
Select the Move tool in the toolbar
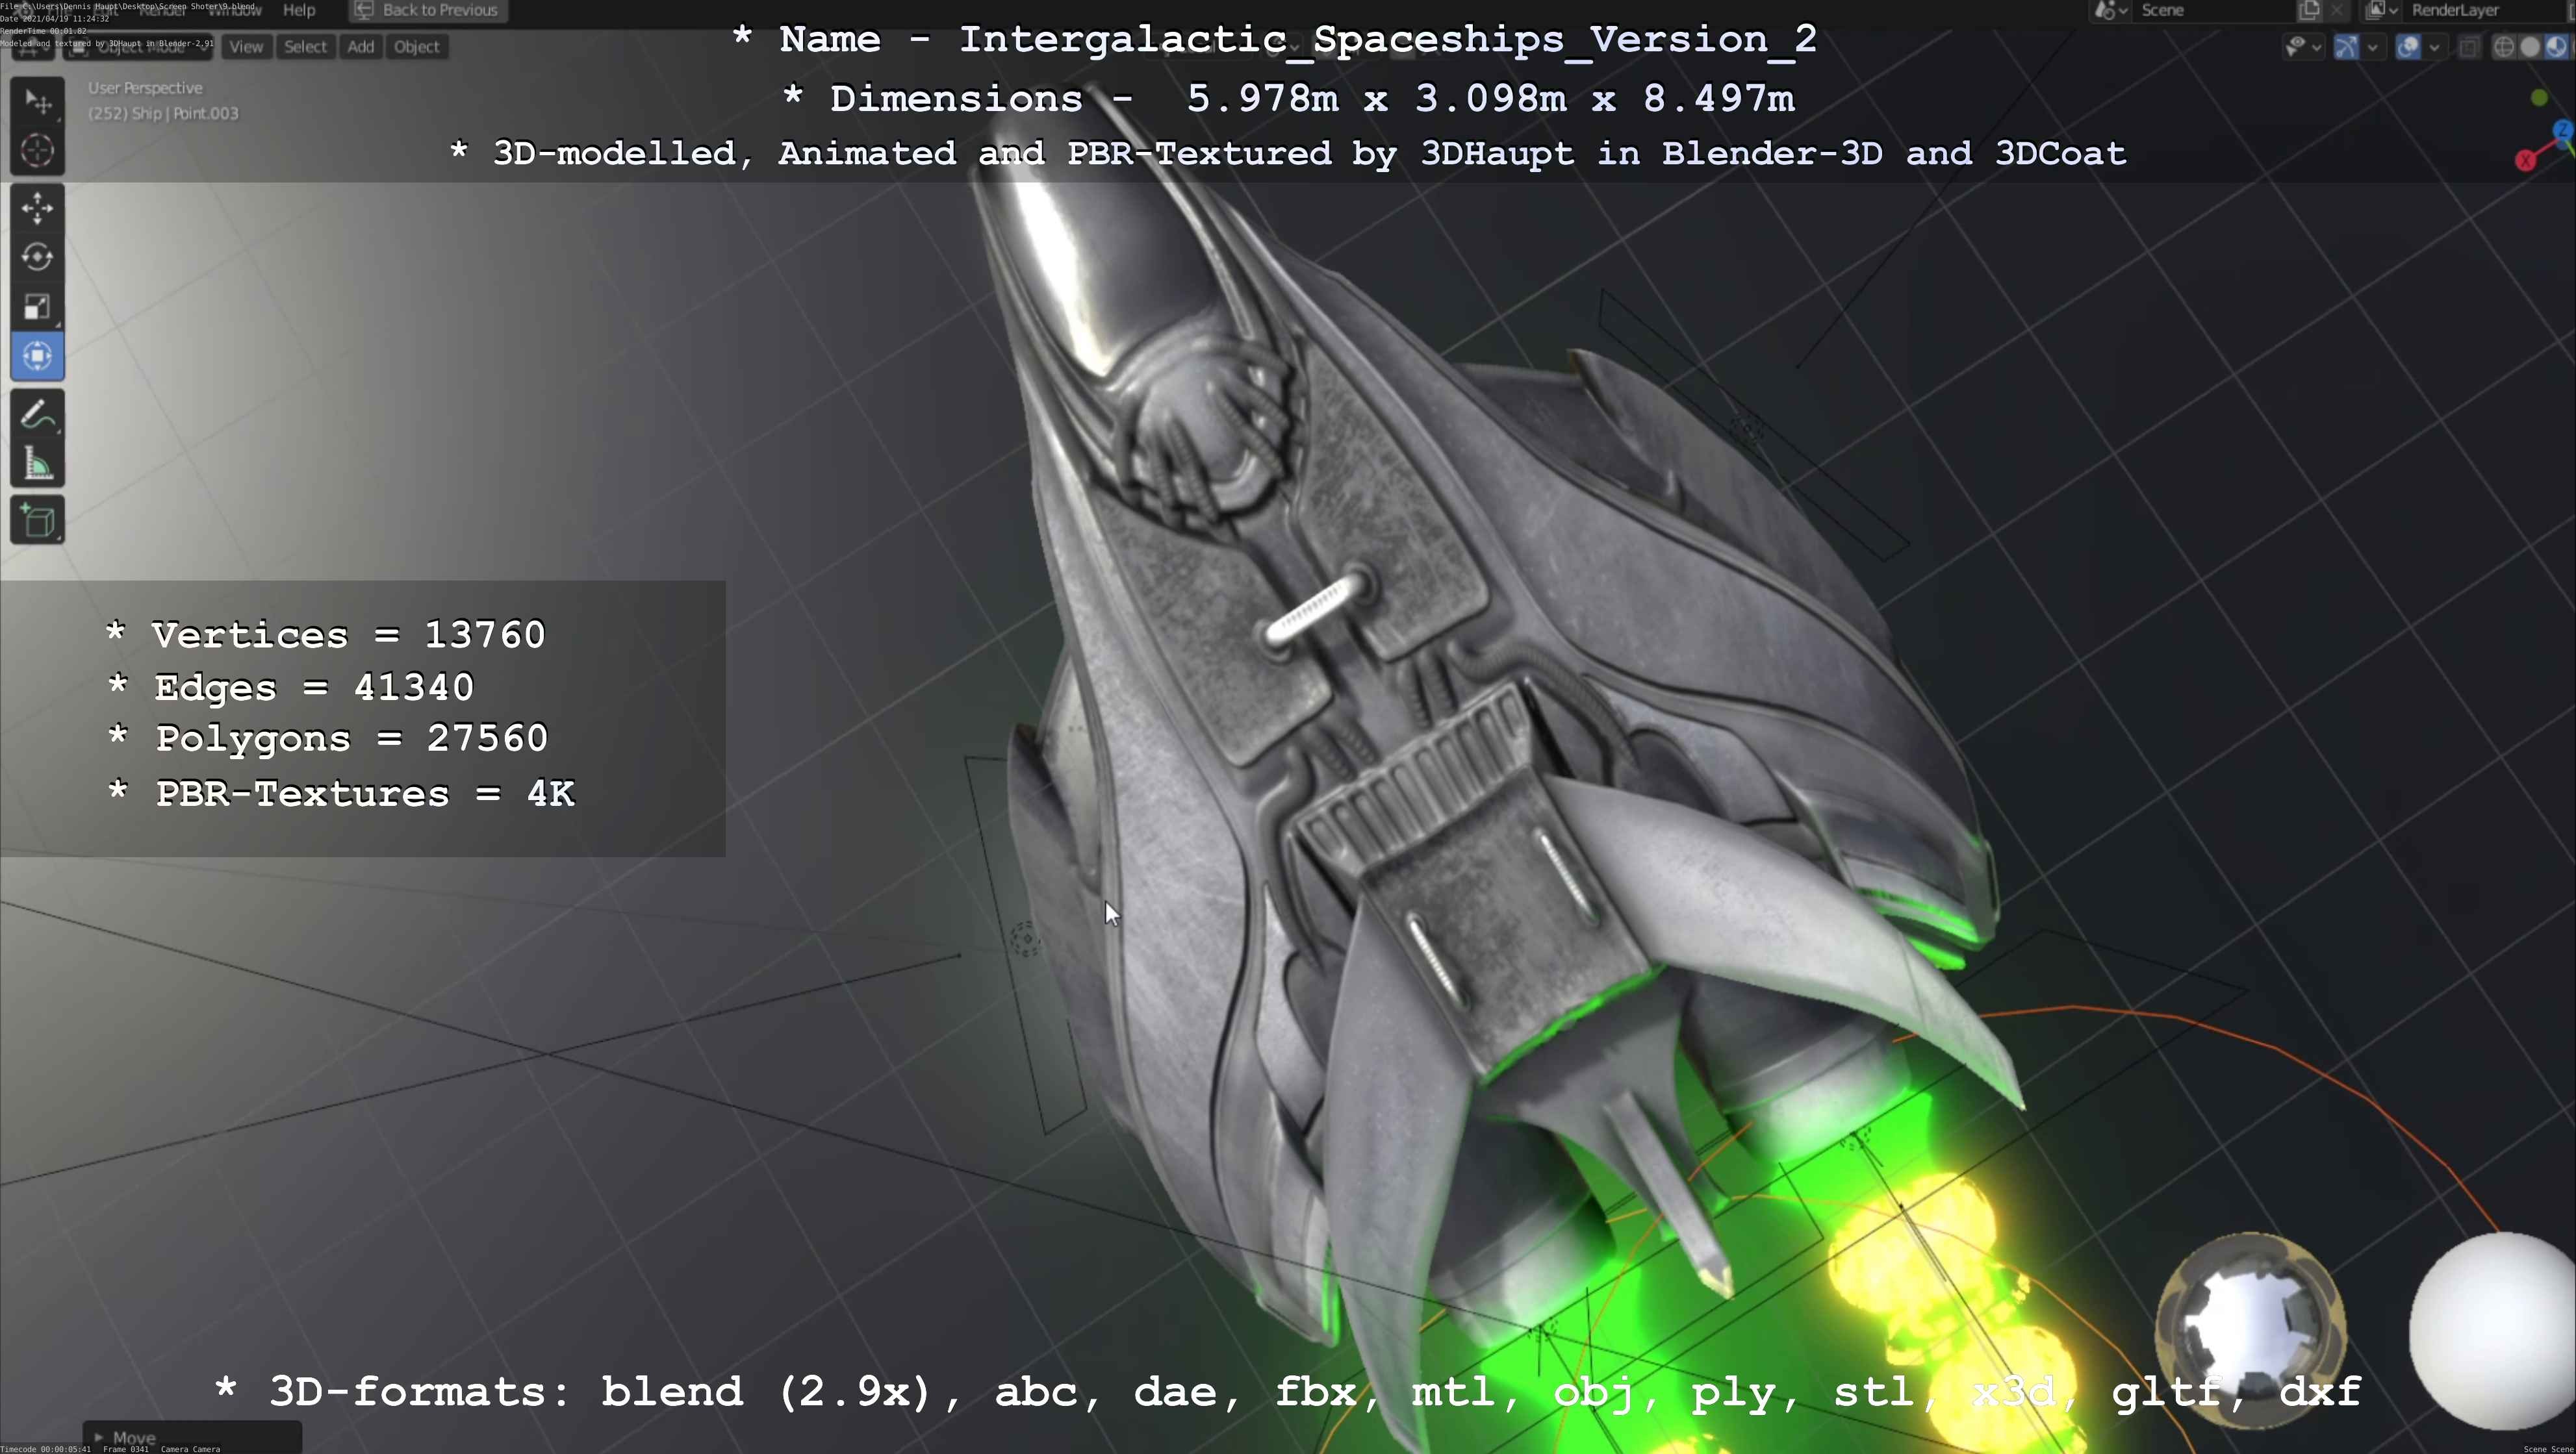click(37, 208)
